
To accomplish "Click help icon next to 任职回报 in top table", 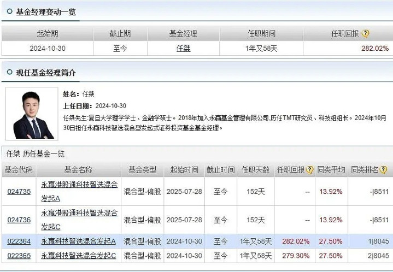I will coord(365,33).
